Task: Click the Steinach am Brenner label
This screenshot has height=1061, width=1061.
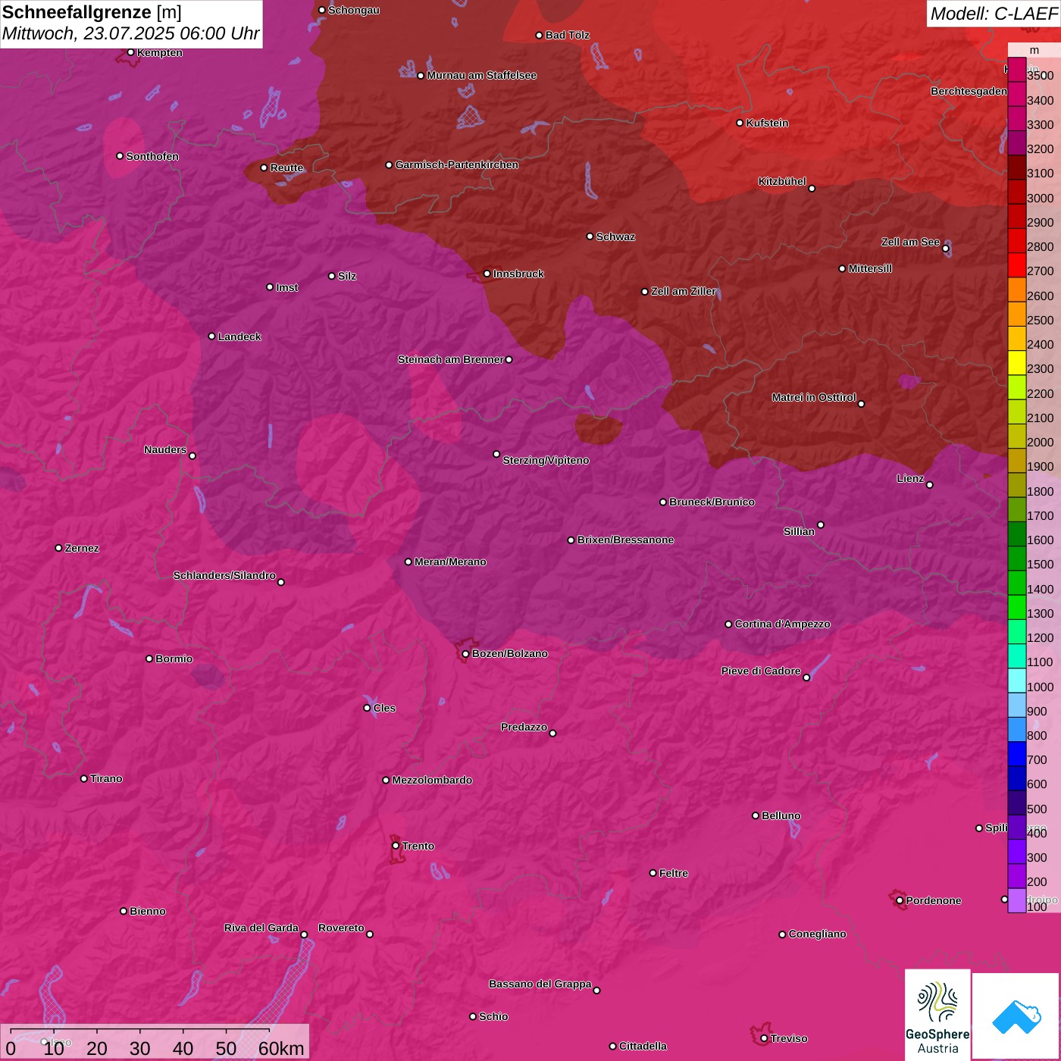Action: [x=450, y=359]
